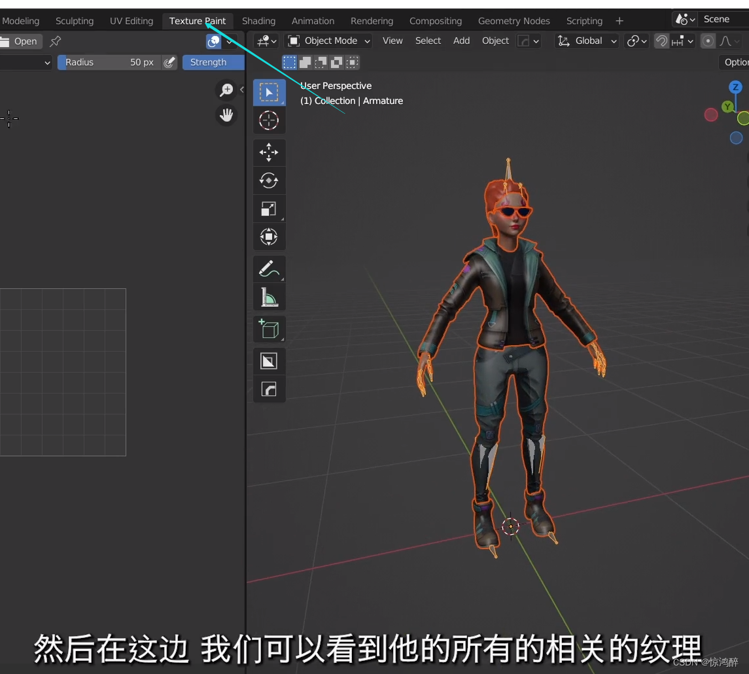Expand the dropdown left of Radius
This screenshot has height=674, width=749.
(x=26, y=63)
